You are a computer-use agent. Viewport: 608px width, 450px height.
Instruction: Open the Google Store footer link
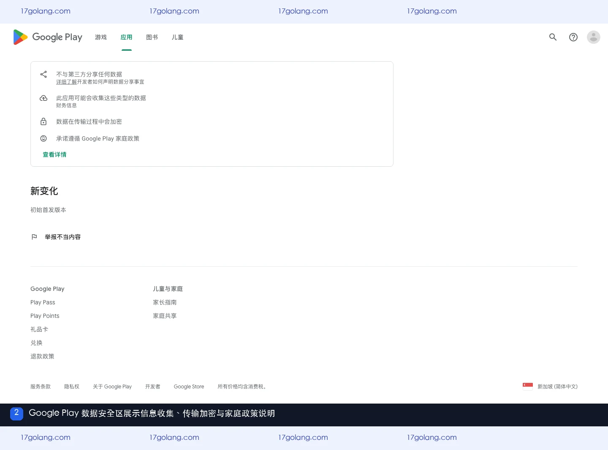pyautogui.click(x=189, y=386)
